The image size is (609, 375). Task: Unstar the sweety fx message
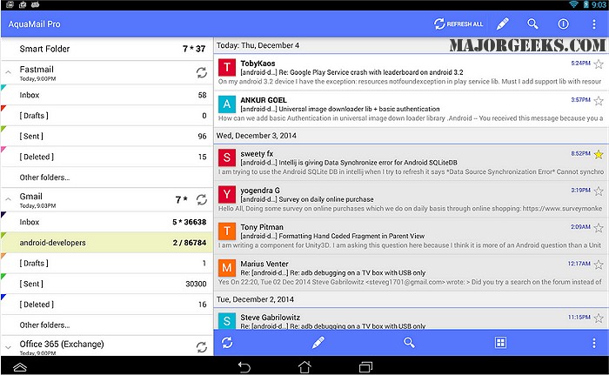coord(599,154)
